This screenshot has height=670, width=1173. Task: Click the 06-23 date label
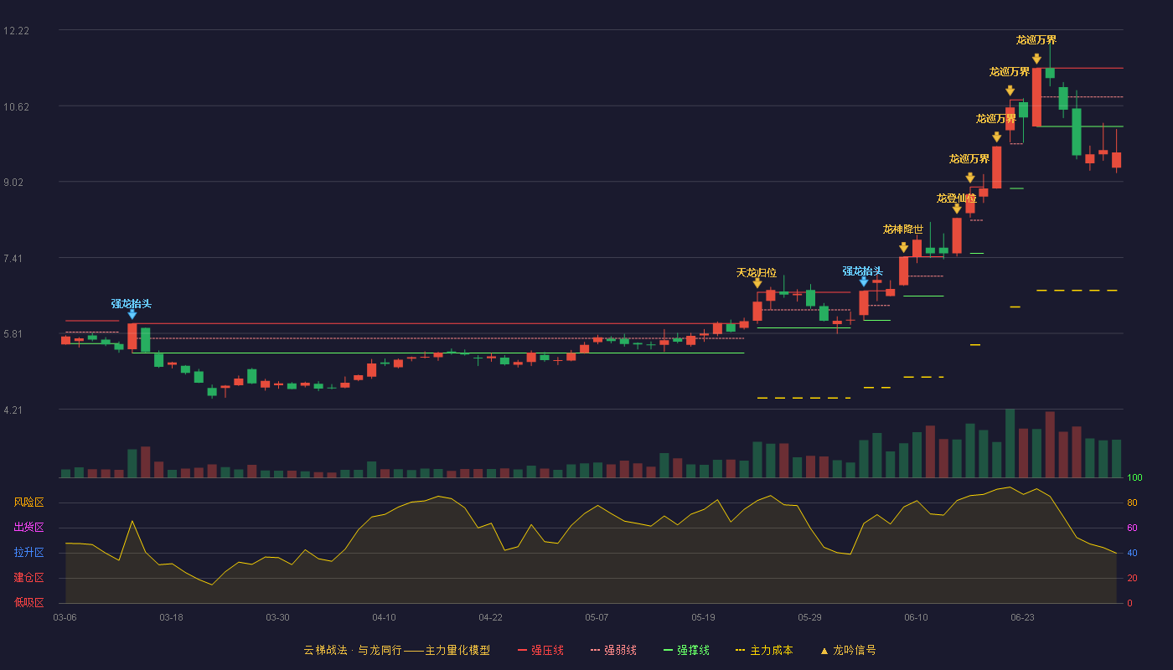tap(1022, 617)
